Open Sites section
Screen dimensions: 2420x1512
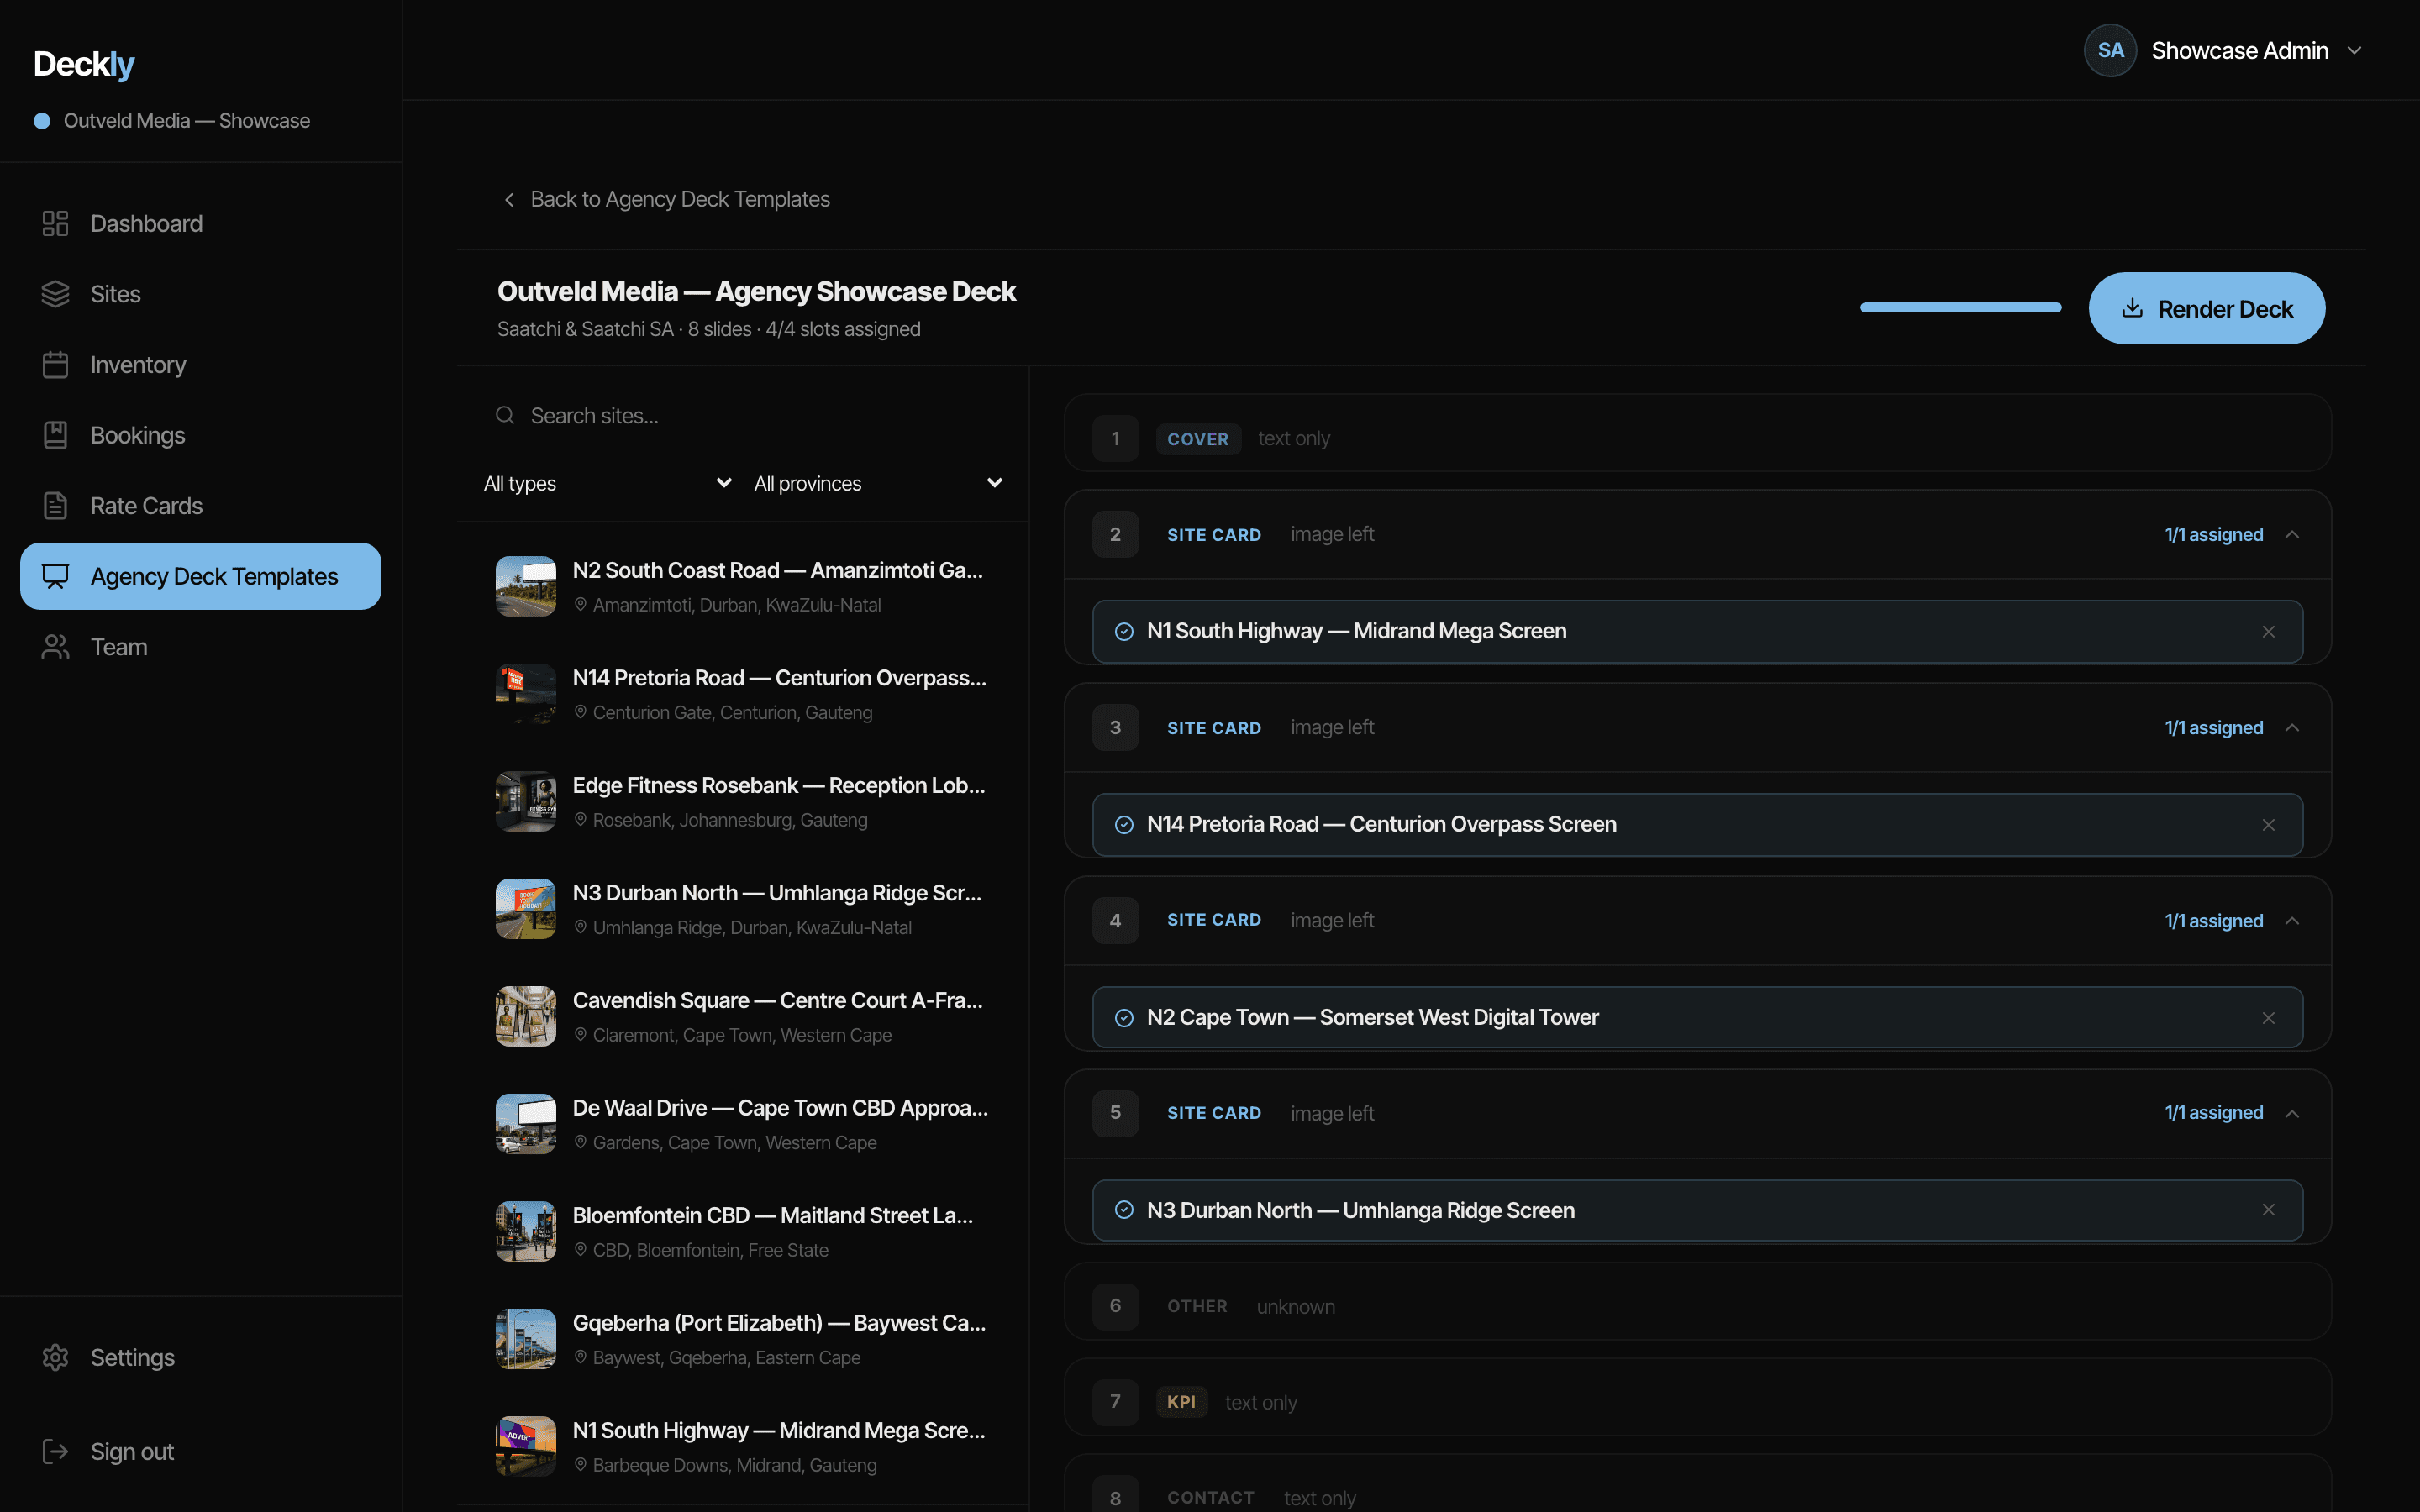tap(200, 294)
